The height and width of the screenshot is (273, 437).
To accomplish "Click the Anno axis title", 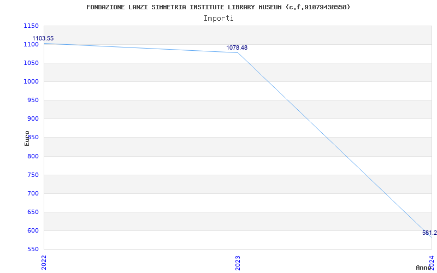I will pyautogui.click(x=424, y=268).
